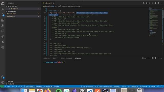This screenshot has width=164, height=92.
Task: Add a new terminal with plus icon
Action: (148, 58)
